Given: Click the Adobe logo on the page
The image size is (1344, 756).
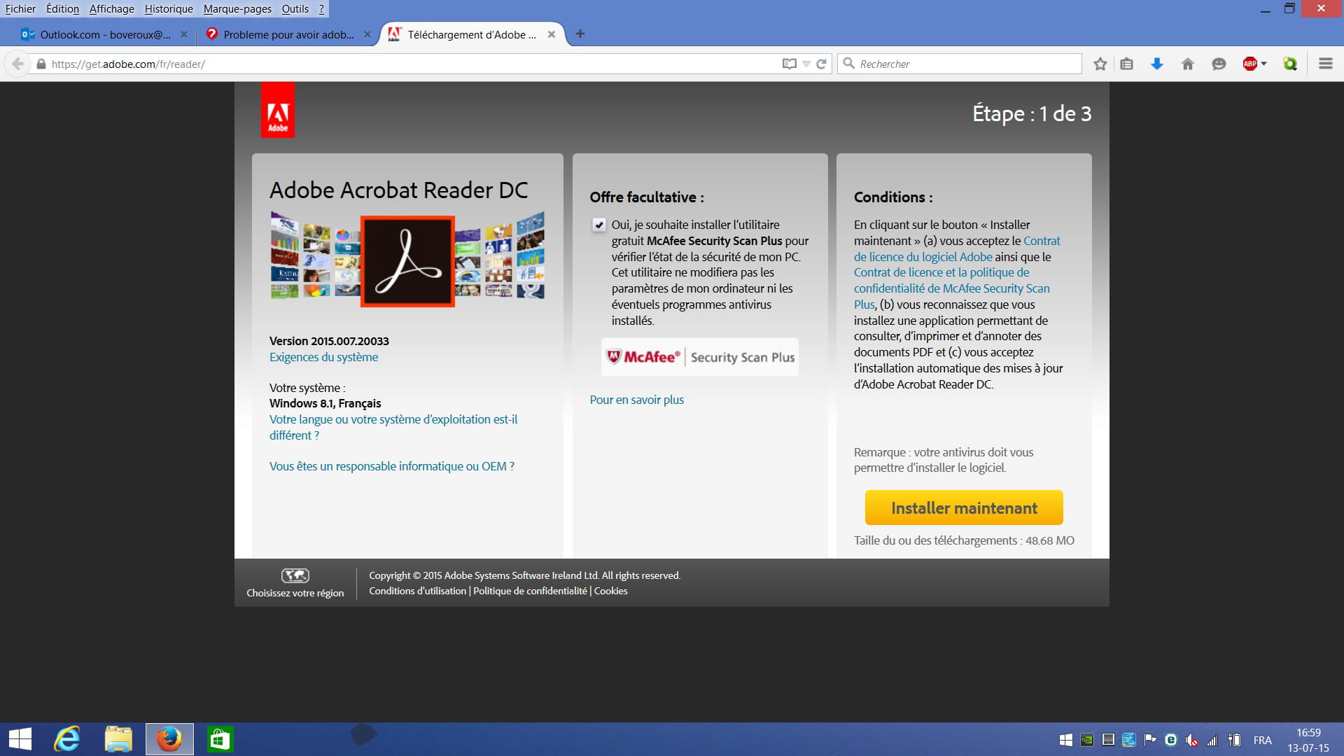Looking at the screenshot, I should pyautogui.click(x=278, y=111).
